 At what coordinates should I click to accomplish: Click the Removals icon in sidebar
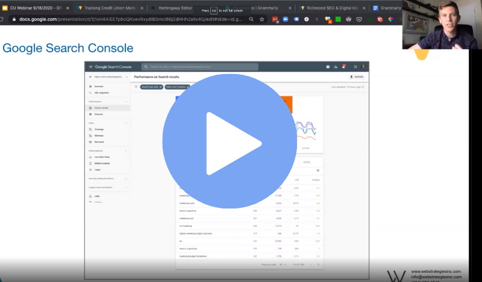coord(90,142)
